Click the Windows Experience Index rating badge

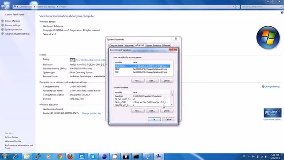[72, 60]
